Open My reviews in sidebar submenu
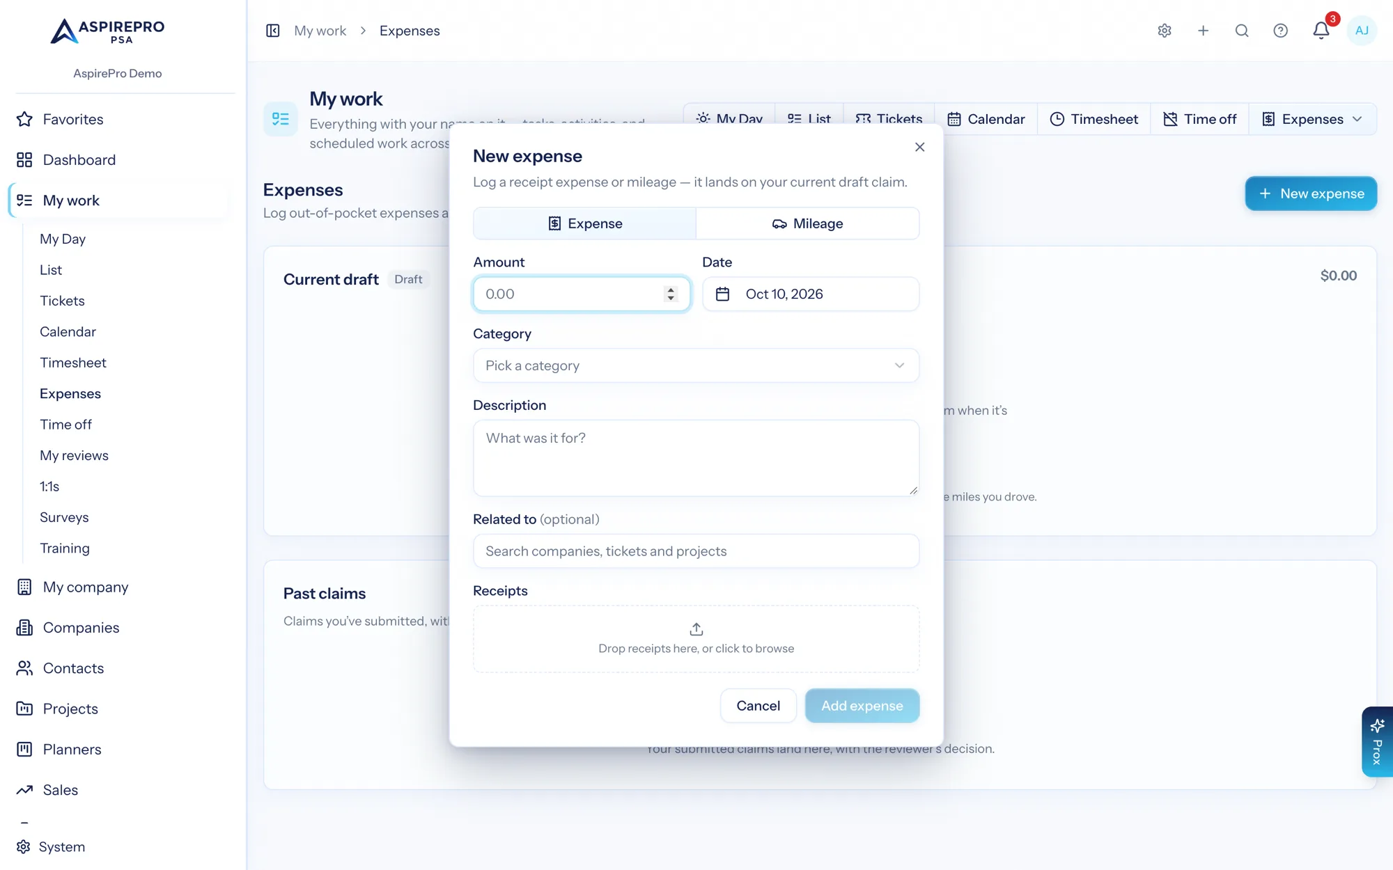The image size is (1393, 870). point(74,456)
